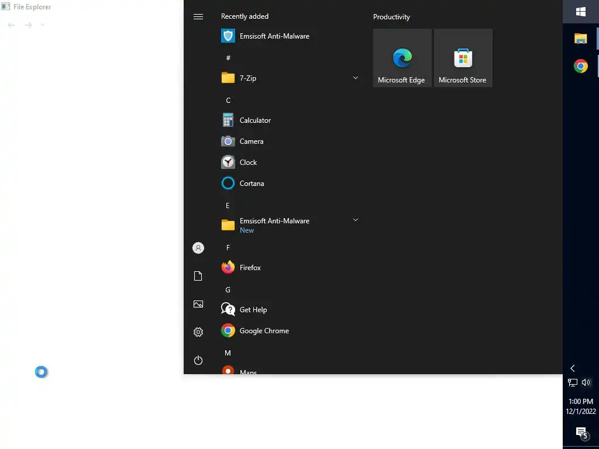Launch the Calculator app
599x449 pixels.
point(291,120)
